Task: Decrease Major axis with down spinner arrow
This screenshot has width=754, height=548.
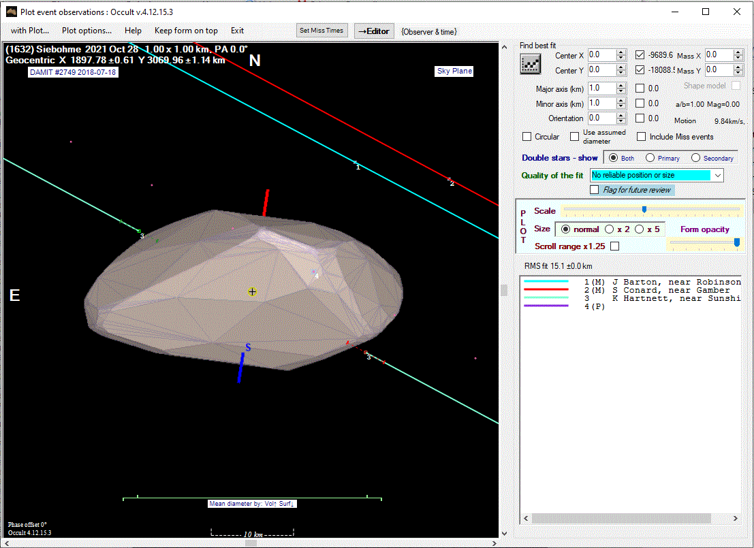Action: pos(621,91)
